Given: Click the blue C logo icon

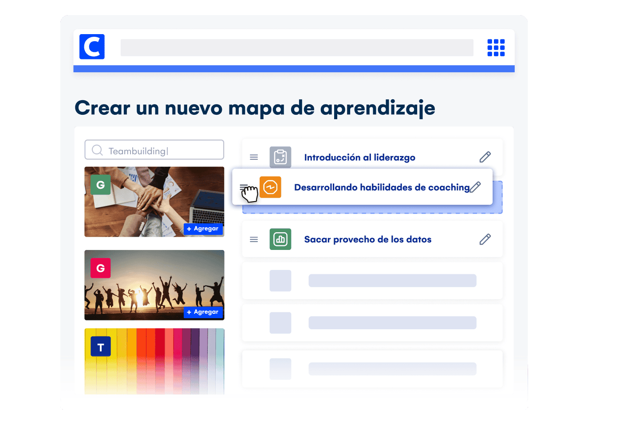Looking at the screenshot, I should click(92, 47).
